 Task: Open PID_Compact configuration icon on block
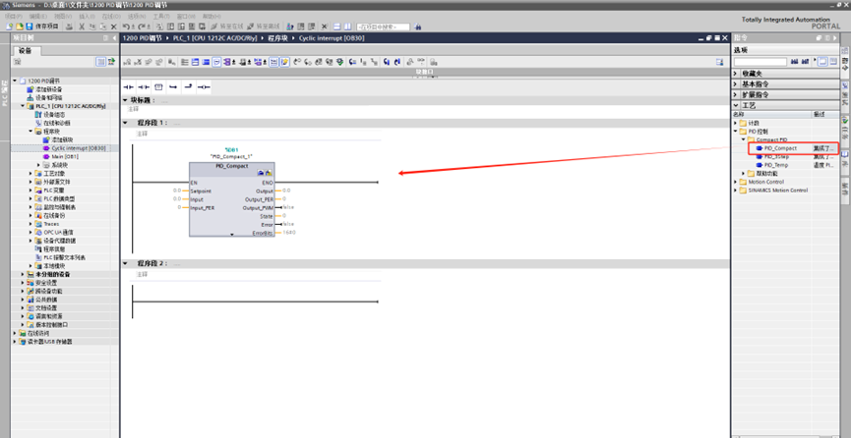[261, 173]
